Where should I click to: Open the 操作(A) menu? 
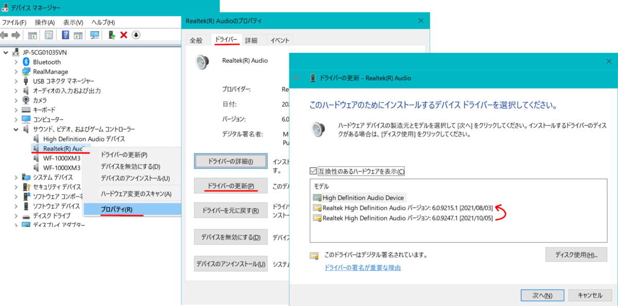tap(45, 23)
